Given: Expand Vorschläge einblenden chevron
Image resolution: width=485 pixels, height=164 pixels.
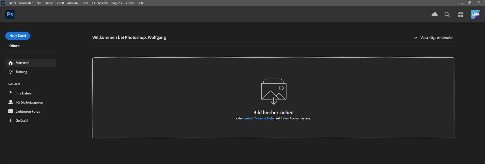Looking at the screenshot, I should [x=415, y=38].
